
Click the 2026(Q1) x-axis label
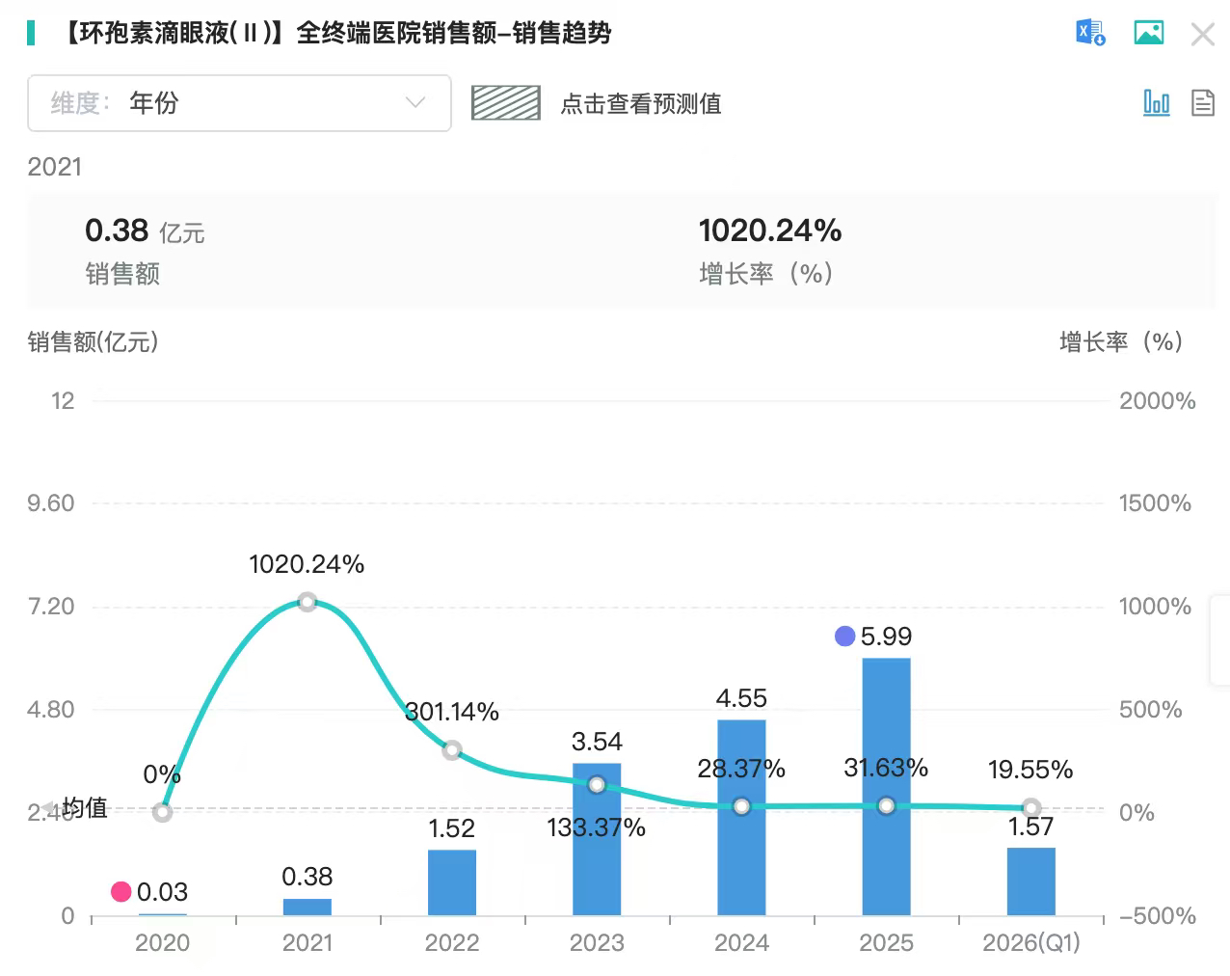click(1031, 942)
